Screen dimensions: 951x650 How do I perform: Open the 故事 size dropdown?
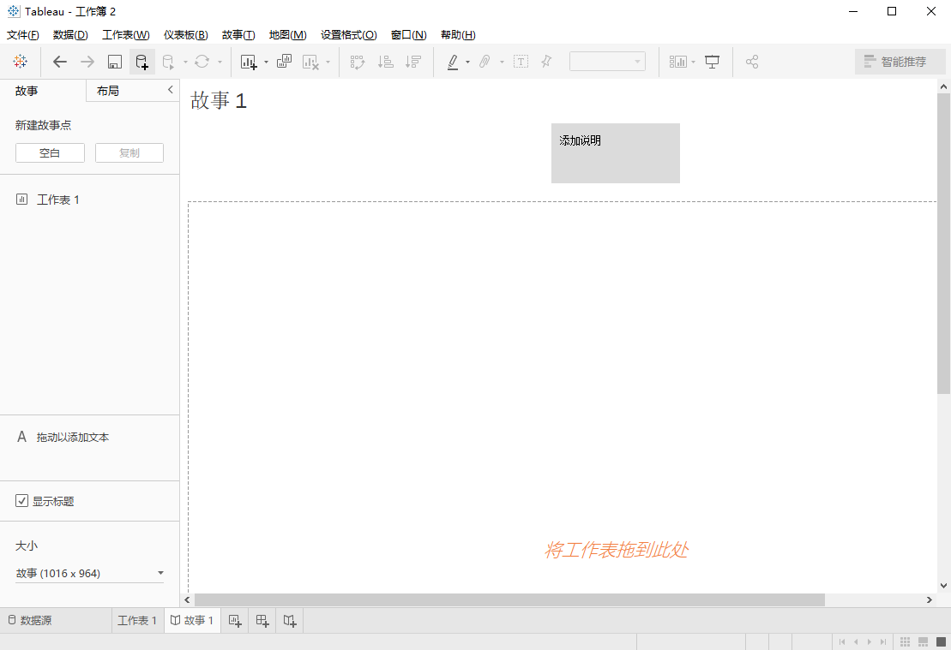[160, 573]
